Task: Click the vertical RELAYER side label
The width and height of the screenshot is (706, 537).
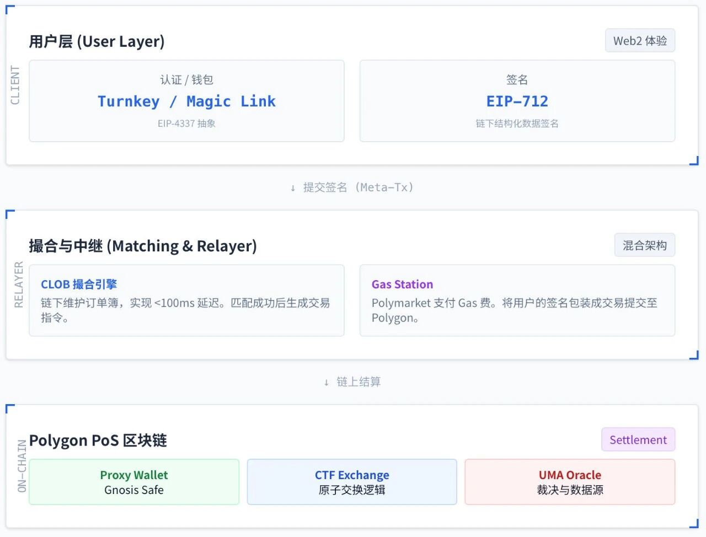Action: click(x=19, y=284)
